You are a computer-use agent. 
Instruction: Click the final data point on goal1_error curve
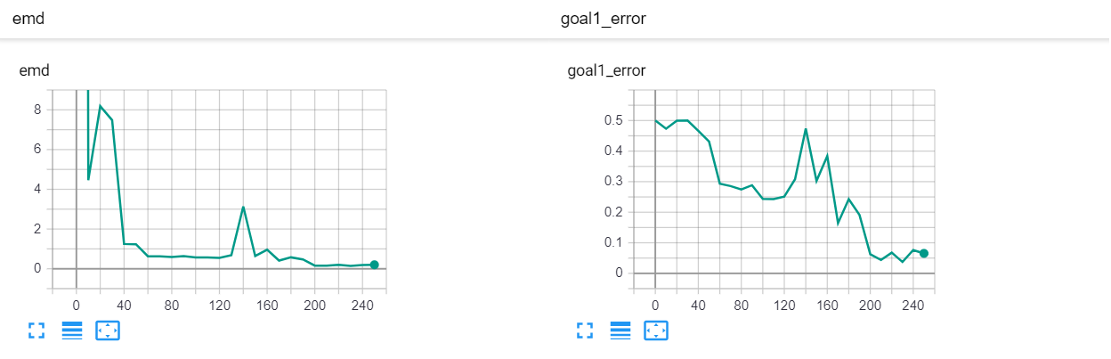924,253
